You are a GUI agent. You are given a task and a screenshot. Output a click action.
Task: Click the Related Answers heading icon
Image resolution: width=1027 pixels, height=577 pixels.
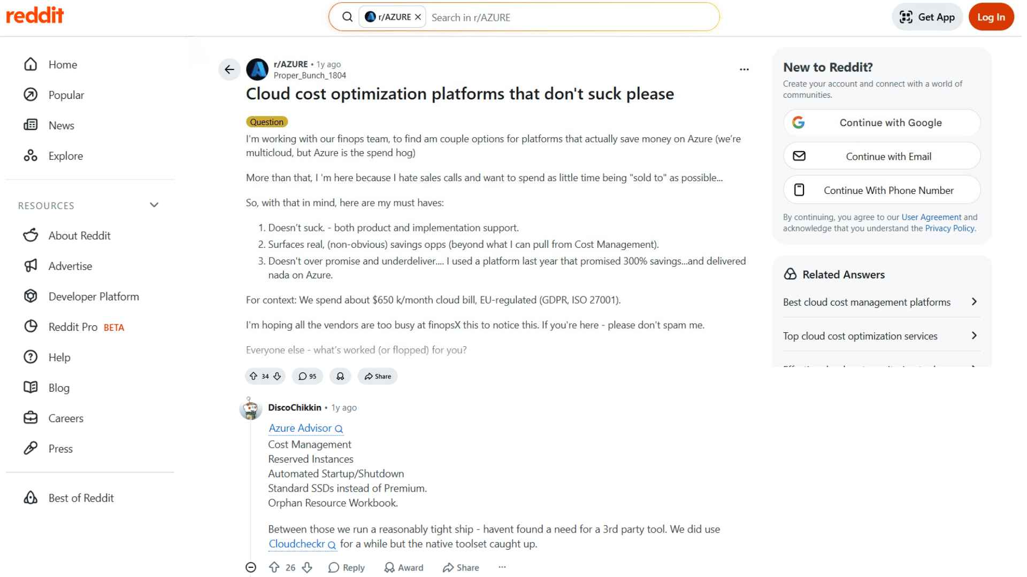pyautogui.click(x=790, y=275)
